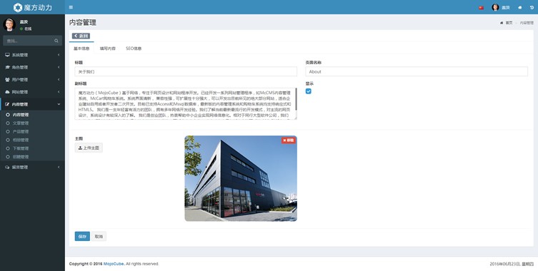Toggle the sidebar with the hamburger icon
This screenshot has width=538, height=271.
[x=71, y=7]
